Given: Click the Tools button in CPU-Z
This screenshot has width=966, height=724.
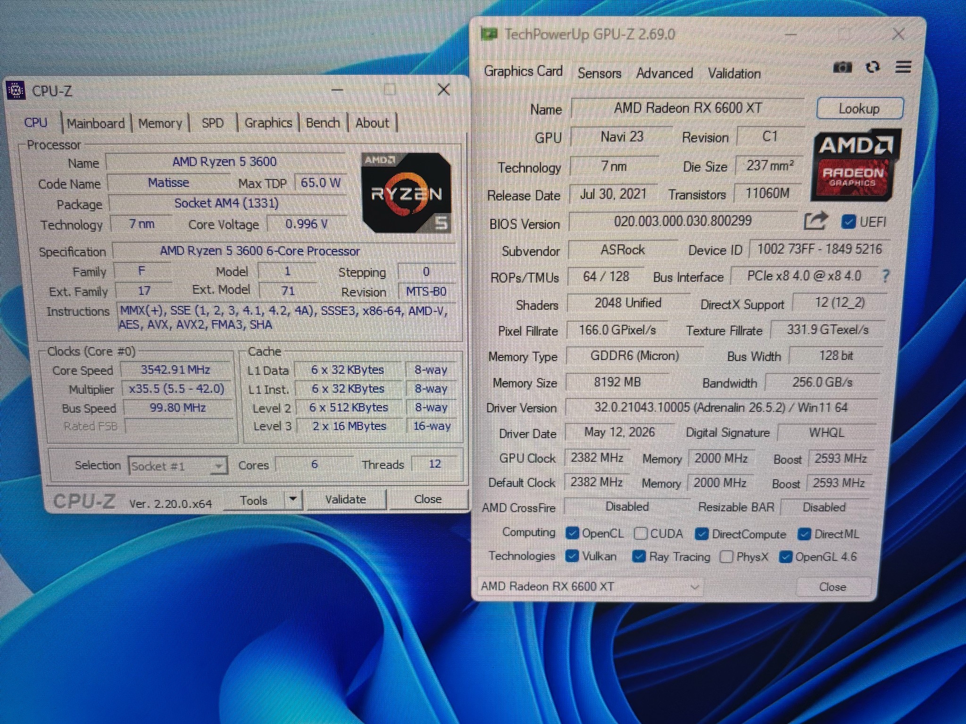Looking at the screenshot, I should (x=254, y=500).
